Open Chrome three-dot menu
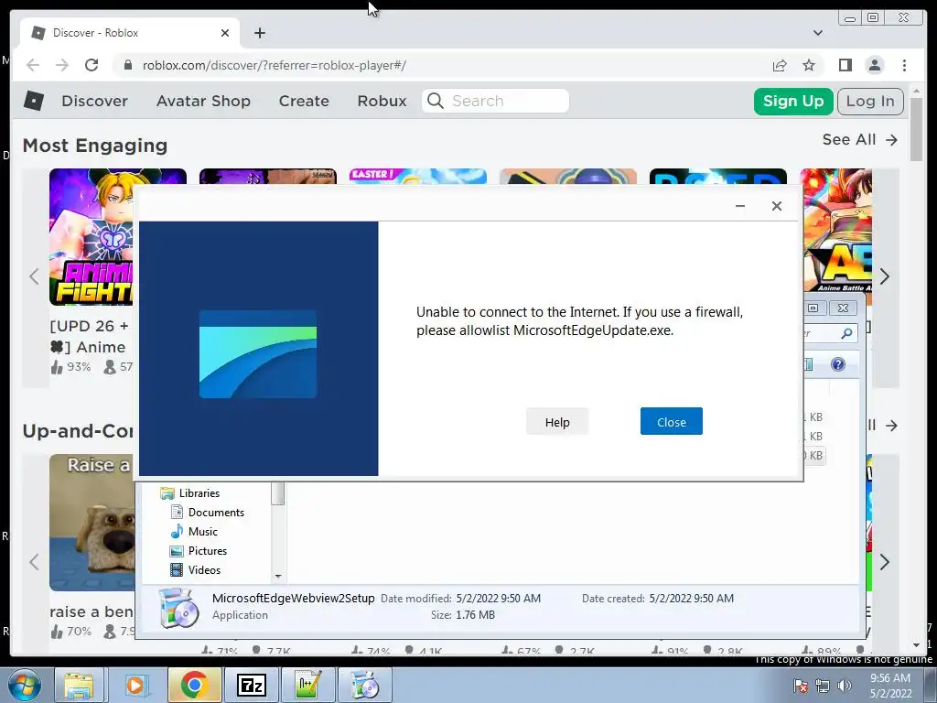This screenshot has width=937, height=703. coord(904,65)
